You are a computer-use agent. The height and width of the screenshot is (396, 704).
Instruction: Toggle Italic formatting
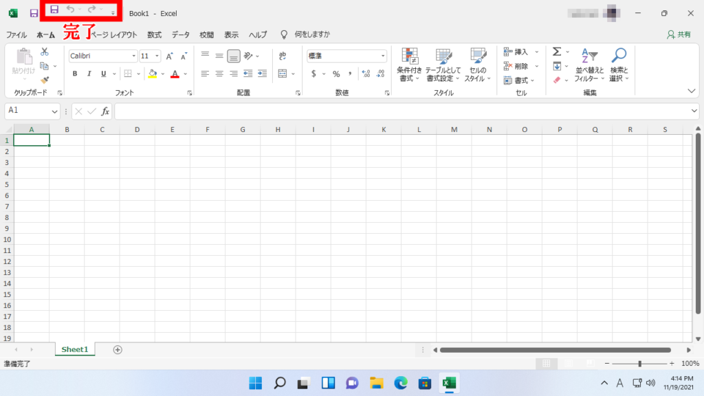click(x=89, y=74)
